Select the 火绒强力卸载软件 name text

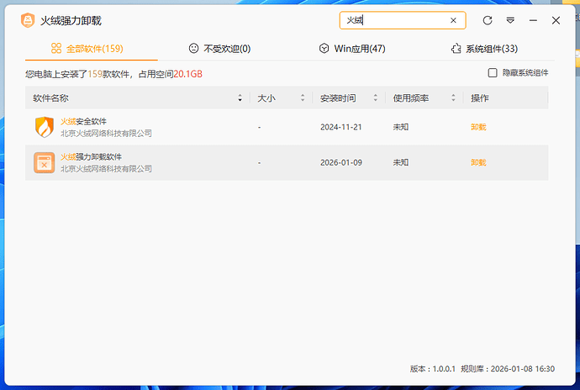[91, 157]
